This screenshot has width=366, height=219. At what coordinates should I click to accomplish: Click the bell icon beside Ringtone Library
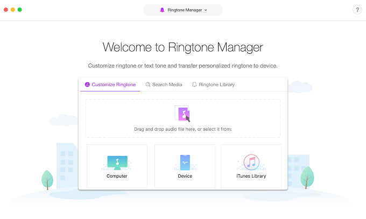coord(194,84)
